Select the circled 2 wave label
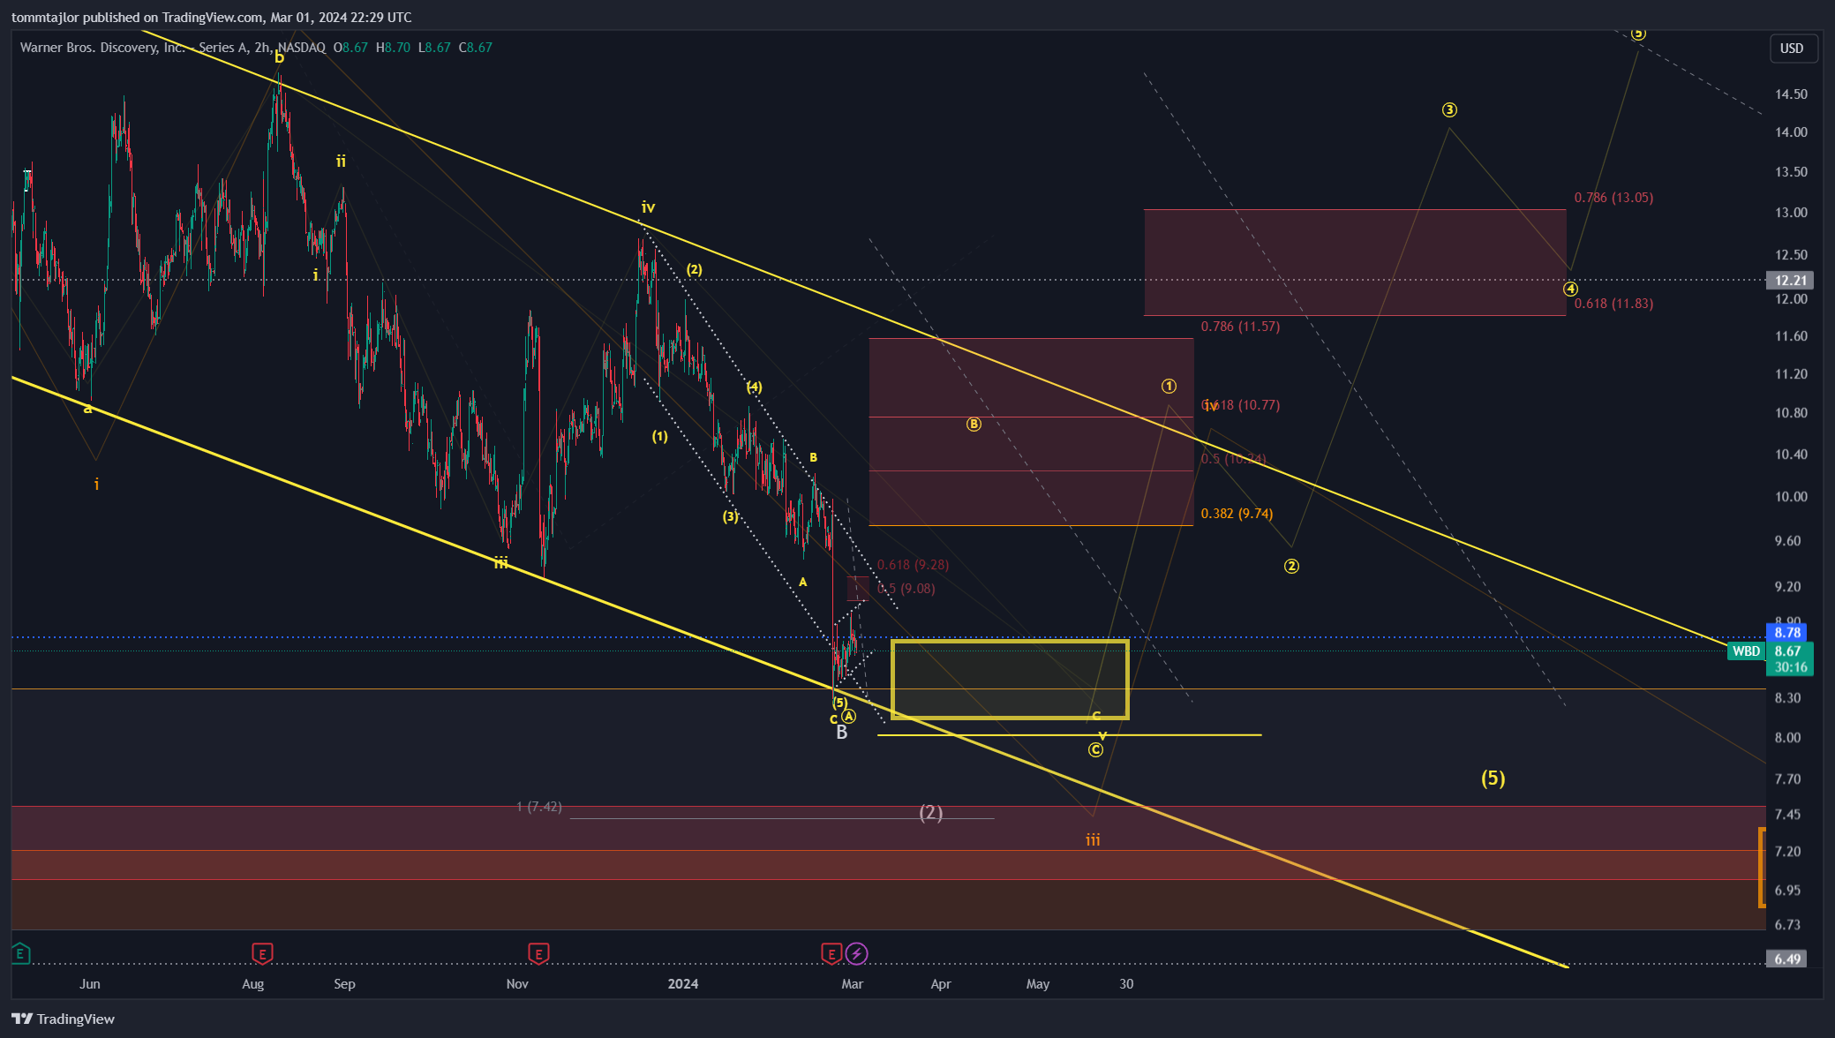The width and height of the screenshot is (1835, 1038). point(1291,567)
